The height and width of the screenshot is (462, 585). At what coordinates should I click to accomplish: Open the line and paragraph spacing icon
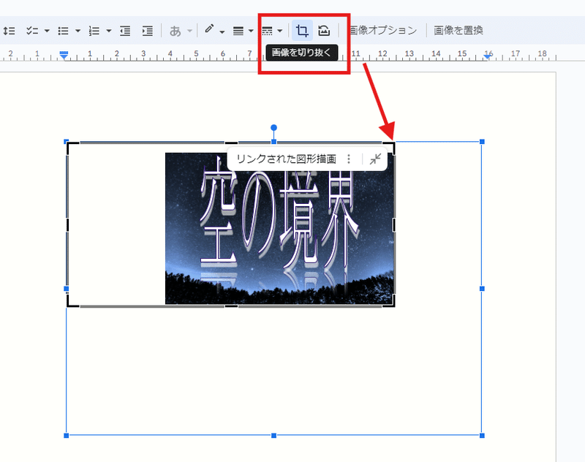[9, 31]
